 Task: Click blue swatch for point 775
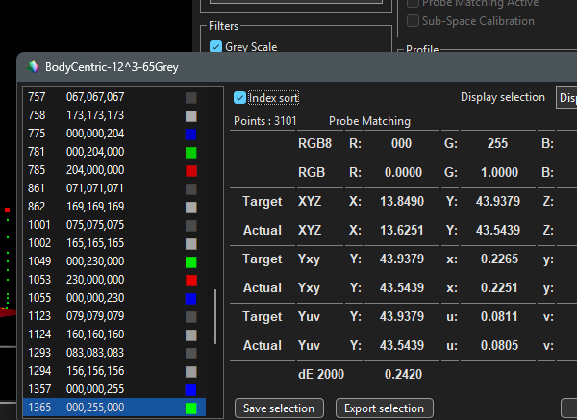pos(190,134)
